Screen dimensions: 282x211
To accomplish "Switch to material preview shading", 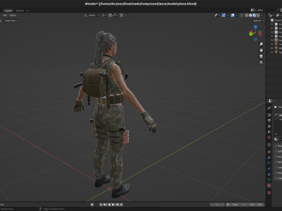I will click(254, 15).
